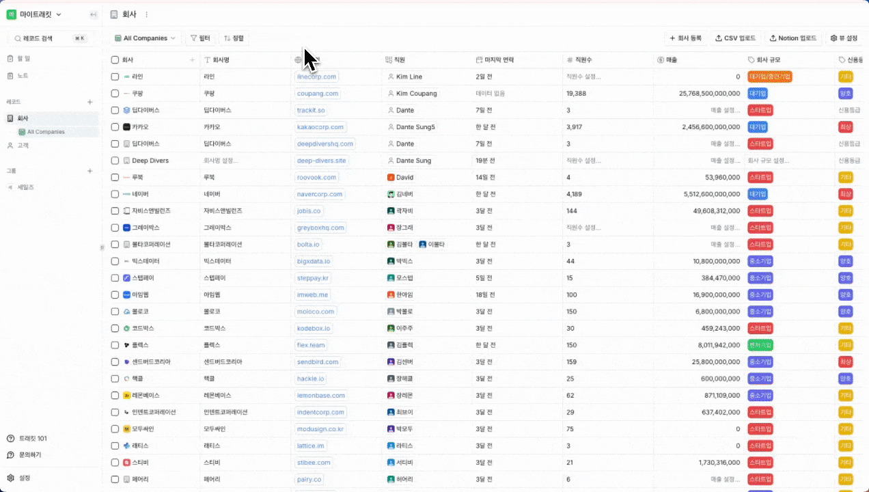Toggle the select-all checkbox in 회사 header
The width and height of the screenshot is (869, 492).
tap(115, 60)
